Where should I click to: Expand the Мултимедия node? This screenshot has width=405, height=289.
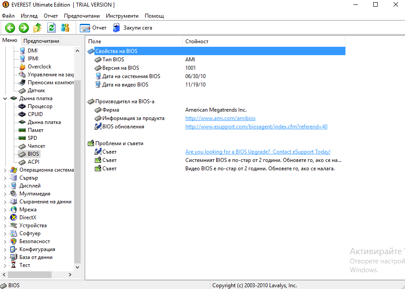(5, 194)
